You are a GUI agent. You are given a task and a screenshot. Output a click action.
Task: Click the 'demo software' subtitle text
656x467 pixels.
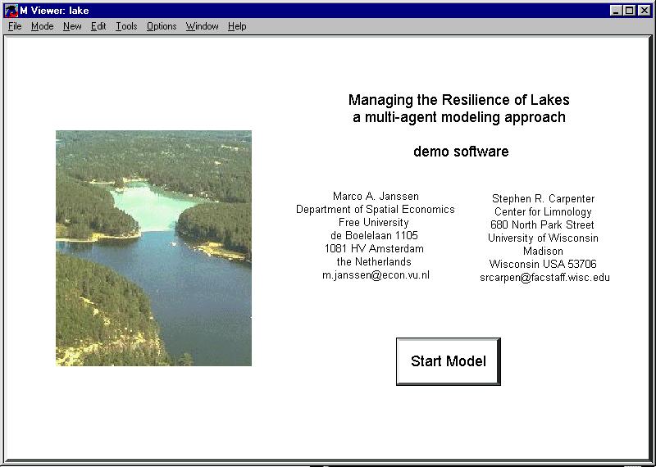click(461, 152)
